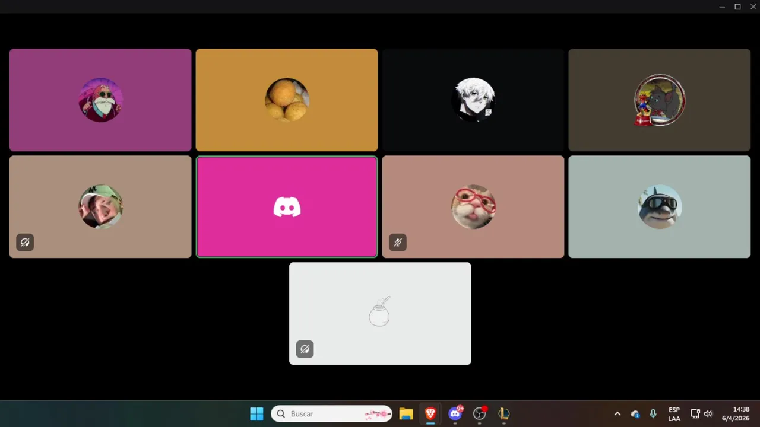
Task: Select the shark with goggles avatar tile
Action: [x=660, y=206]
